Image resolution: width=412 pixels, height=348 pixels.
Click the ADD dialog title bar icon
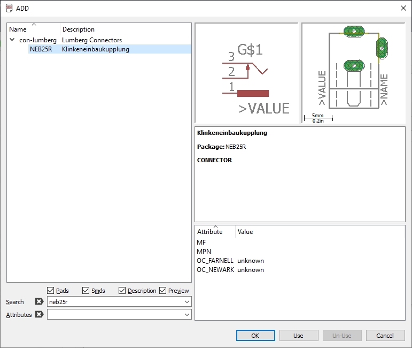[9, 8]
